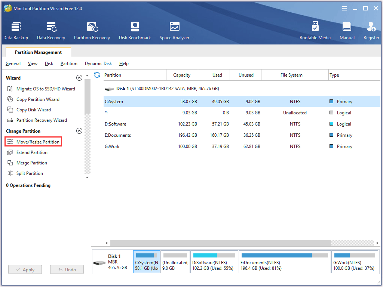Image resolution: width=383 pixels, height=287 pixels.
Task: Click the cyan Logical color square in D:Software row
Action: tap(331, 124)
